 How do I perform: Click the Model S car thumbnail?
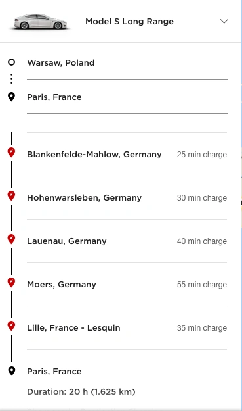click(40, 22)
